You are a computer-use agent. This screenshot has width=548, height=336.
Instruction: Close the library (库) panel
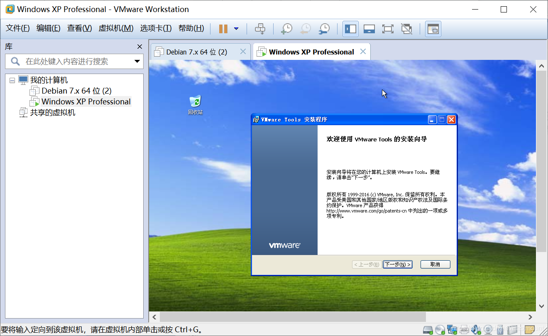pos(140,47)
